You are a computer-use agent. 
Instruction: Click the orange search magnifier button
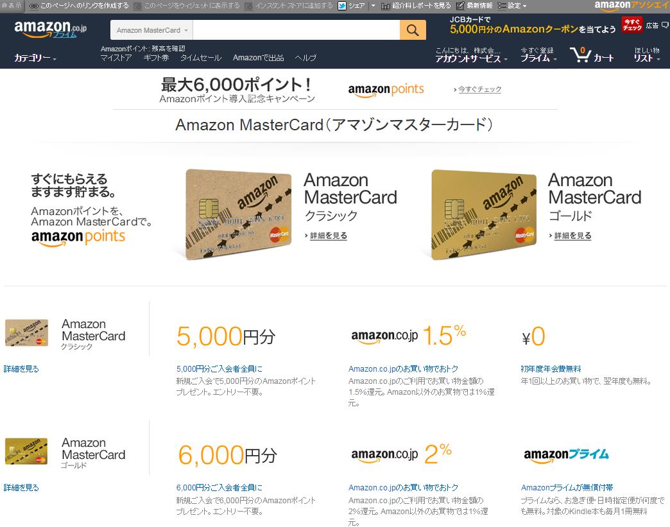coord(413,30)
